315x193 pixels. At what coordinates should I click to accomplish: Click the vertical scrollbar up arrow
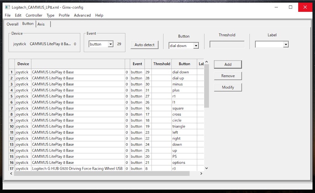click(x=206, y=62)
